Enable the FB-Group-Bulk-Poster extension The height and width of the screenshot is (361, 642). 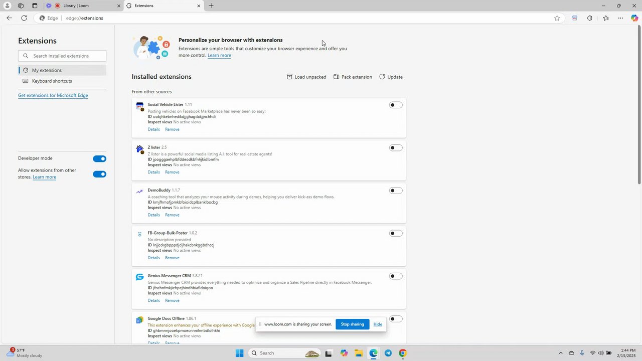(396, 233)
